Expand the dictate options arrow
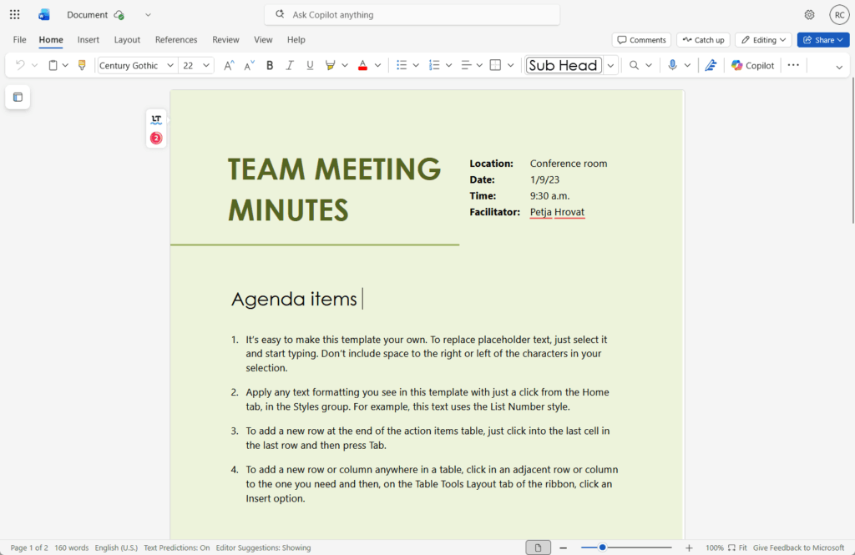 (687, 65)
